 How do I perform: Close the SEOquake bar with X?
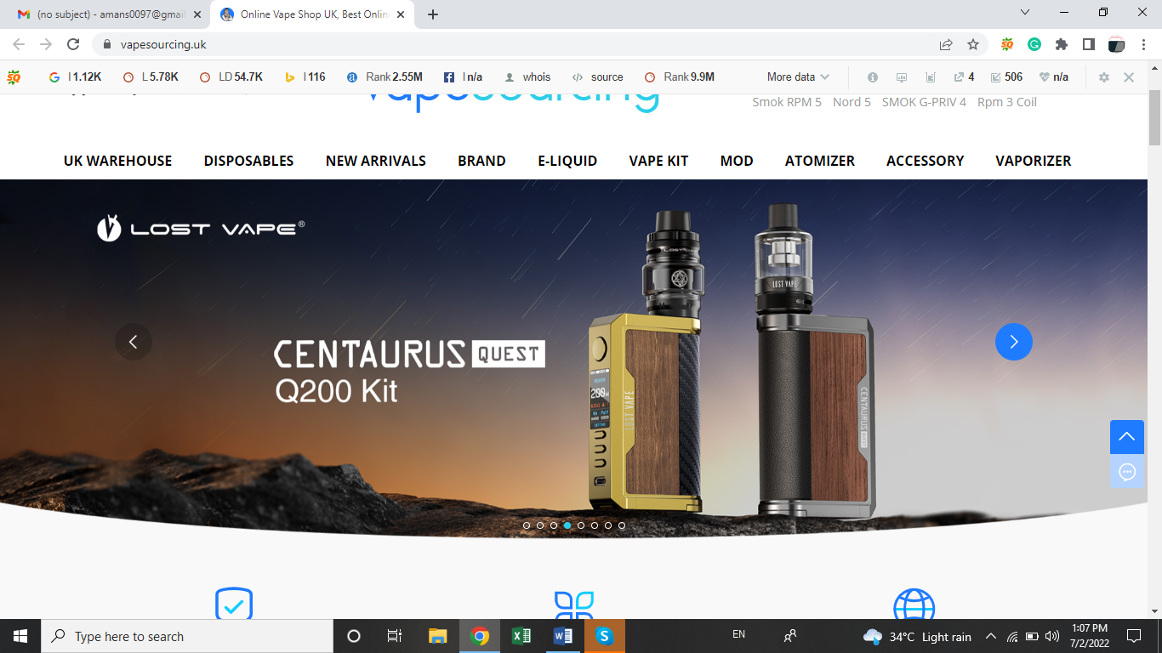coord(1129,77)
